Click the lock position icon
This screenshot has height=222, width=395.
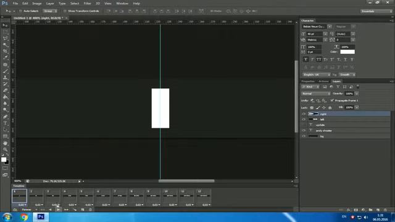pyautogui.click(x=323, y=107)
